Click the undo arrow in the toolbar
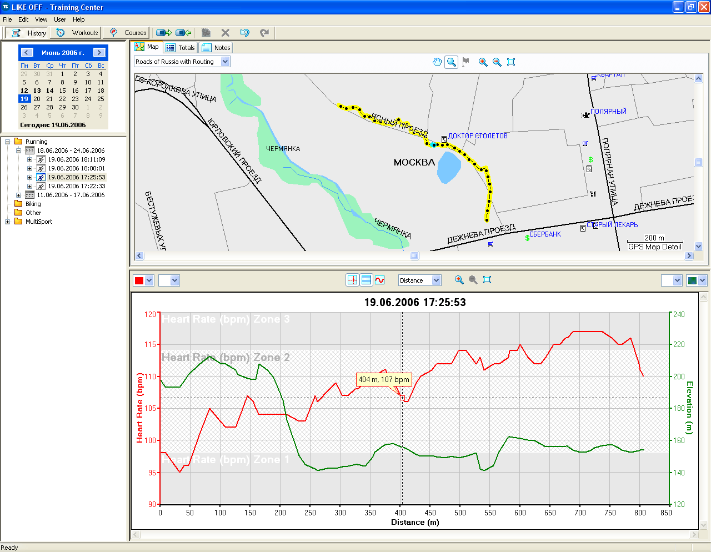Image resolution: width=711 pixels, height=552 pixels. (x=245, y=33)
